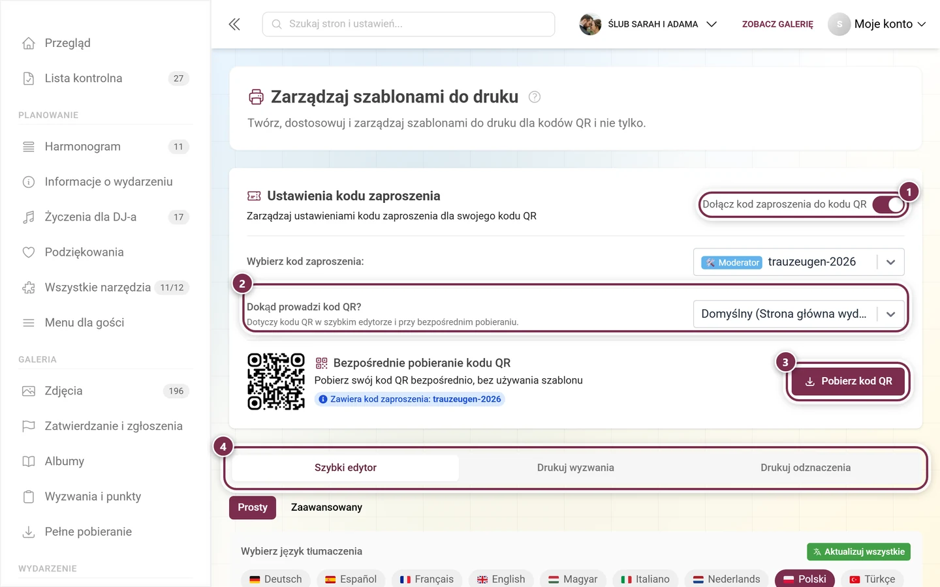This screenshot has width=940, height=587.
Task: Click the QR code thumbnail image
Action: coord(276,382)
